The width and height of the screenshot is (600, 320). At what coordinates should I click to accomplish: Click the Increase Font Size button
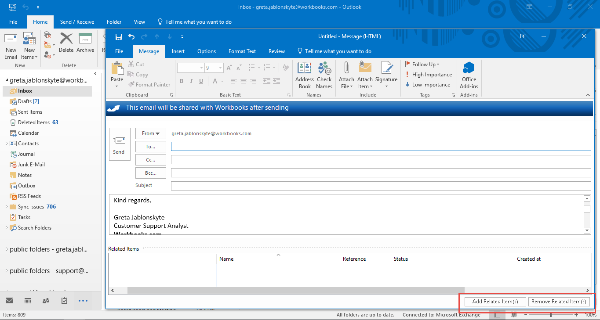point(229,68)
